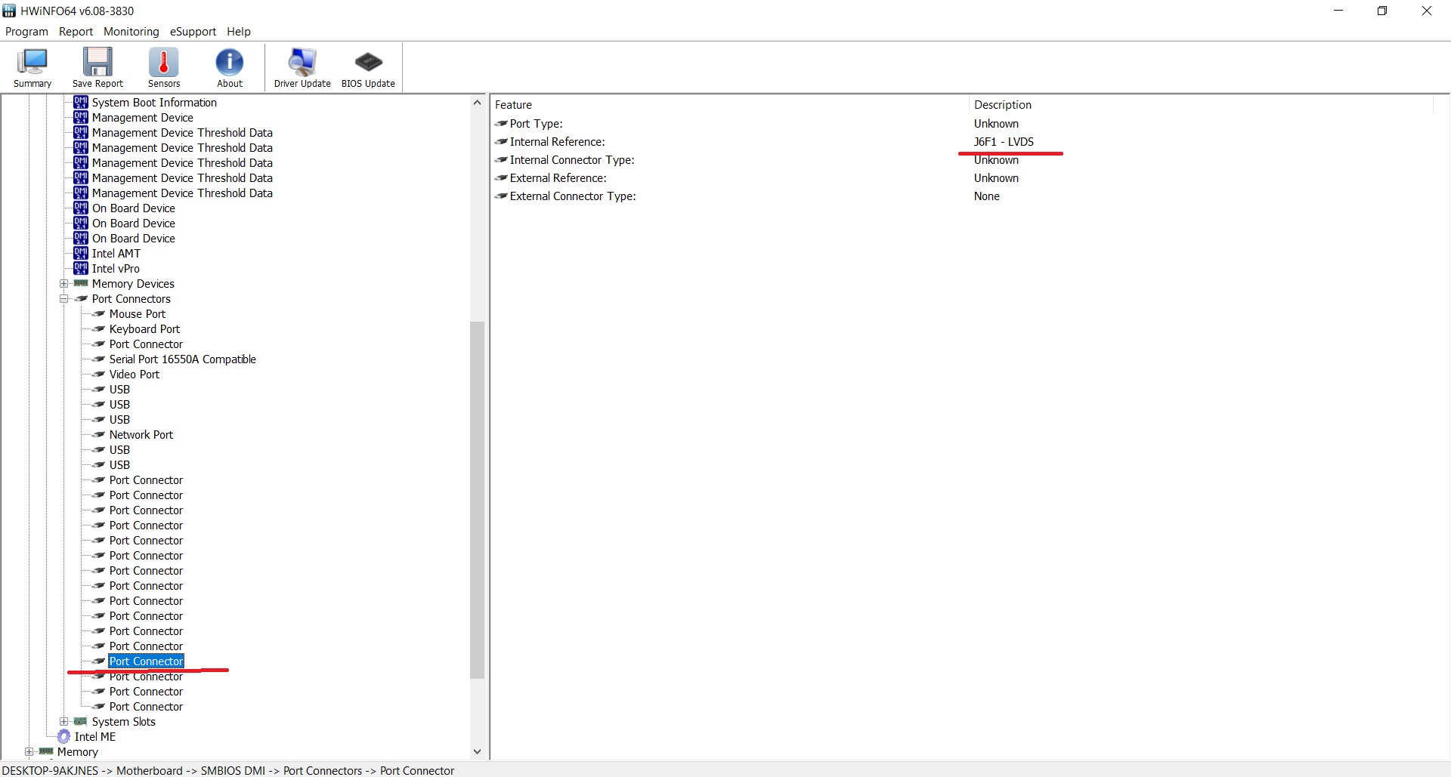Select the highlighted Port Connector entry
This screenshot has height=777, width=1451.
[x=147, y=661]
